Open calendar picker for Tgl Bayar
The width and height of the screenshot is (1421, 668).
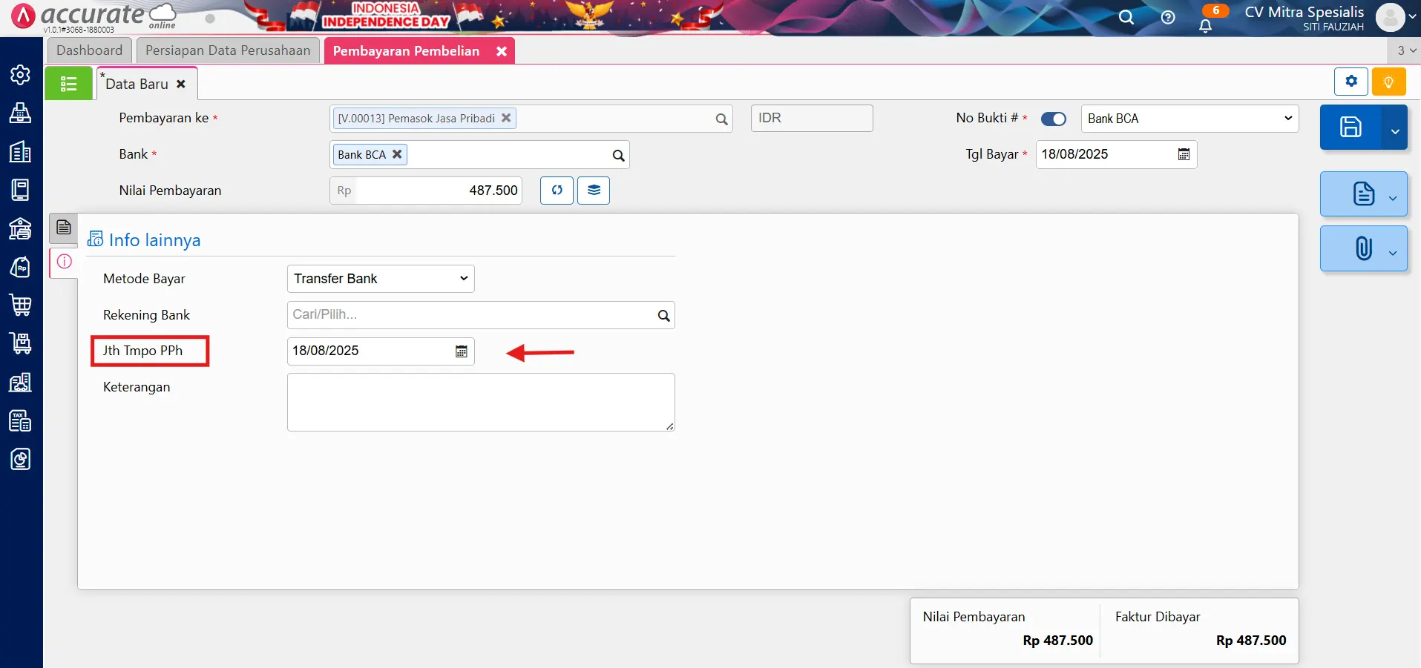coord(1184,154)
